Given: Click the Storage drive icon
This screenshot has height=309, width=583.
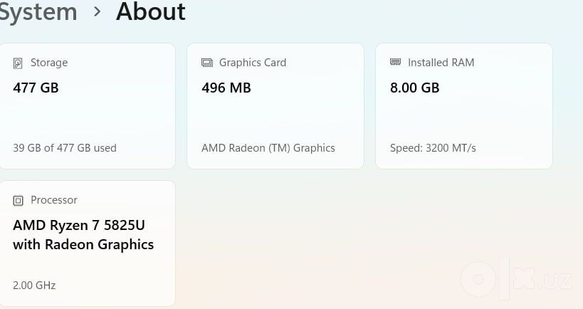Looking at the screenshot, I should [x=18, y=63].
